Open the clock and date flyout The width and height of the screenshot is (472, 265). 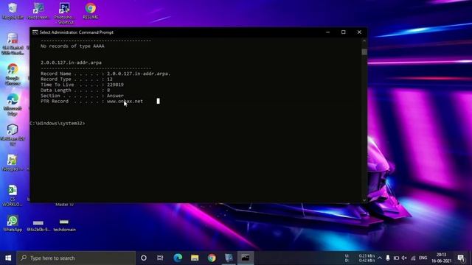441,258
